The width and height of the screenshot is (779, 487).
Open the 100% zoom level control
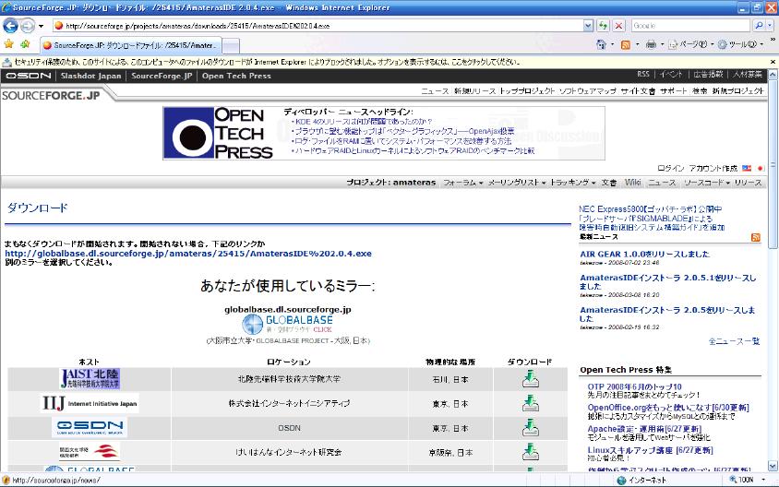tap(747, 480)
